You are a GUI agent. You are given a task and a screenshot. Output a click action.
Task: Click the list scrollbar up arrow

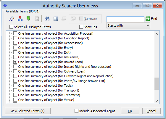pos(157,34)
